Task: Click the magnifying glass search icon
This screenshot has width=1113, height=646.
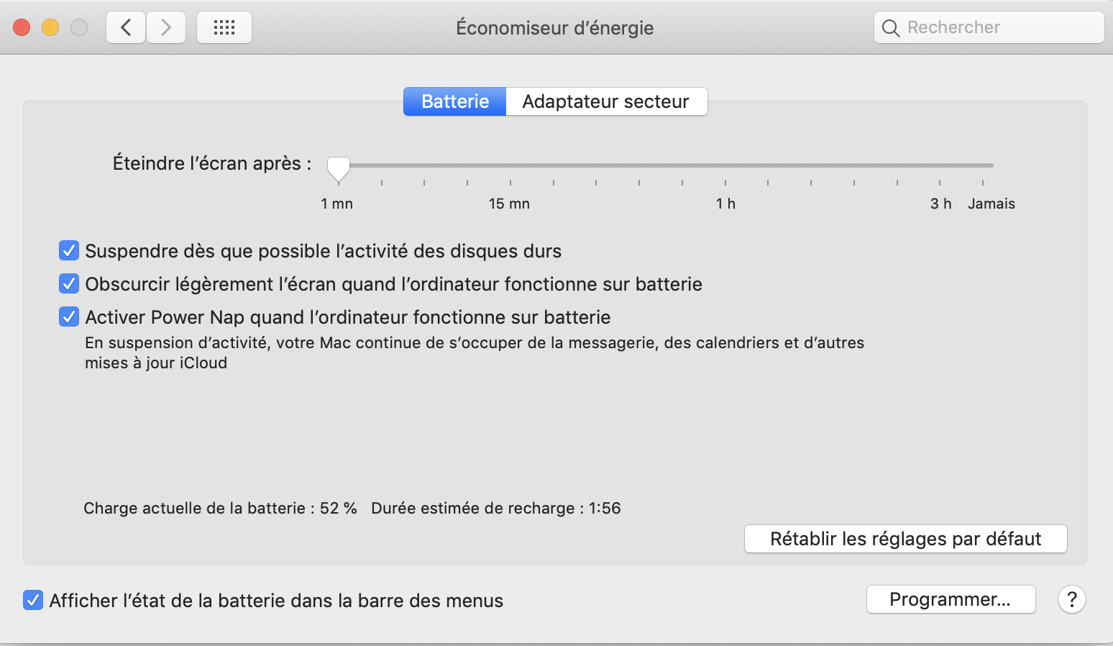Action: [x=891, y=28]
